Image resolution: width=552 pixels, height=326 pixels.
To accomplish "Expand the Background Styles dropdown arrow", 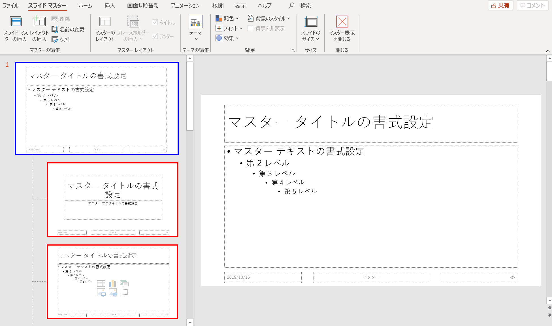I will coord(289,18).
